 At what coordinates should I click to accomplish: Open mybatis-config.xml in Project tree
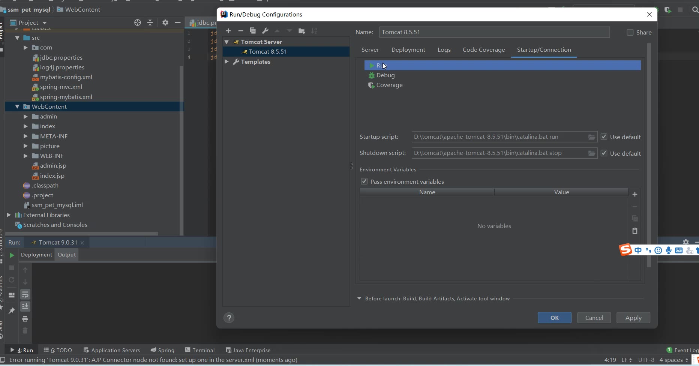(x=66, y=77)
